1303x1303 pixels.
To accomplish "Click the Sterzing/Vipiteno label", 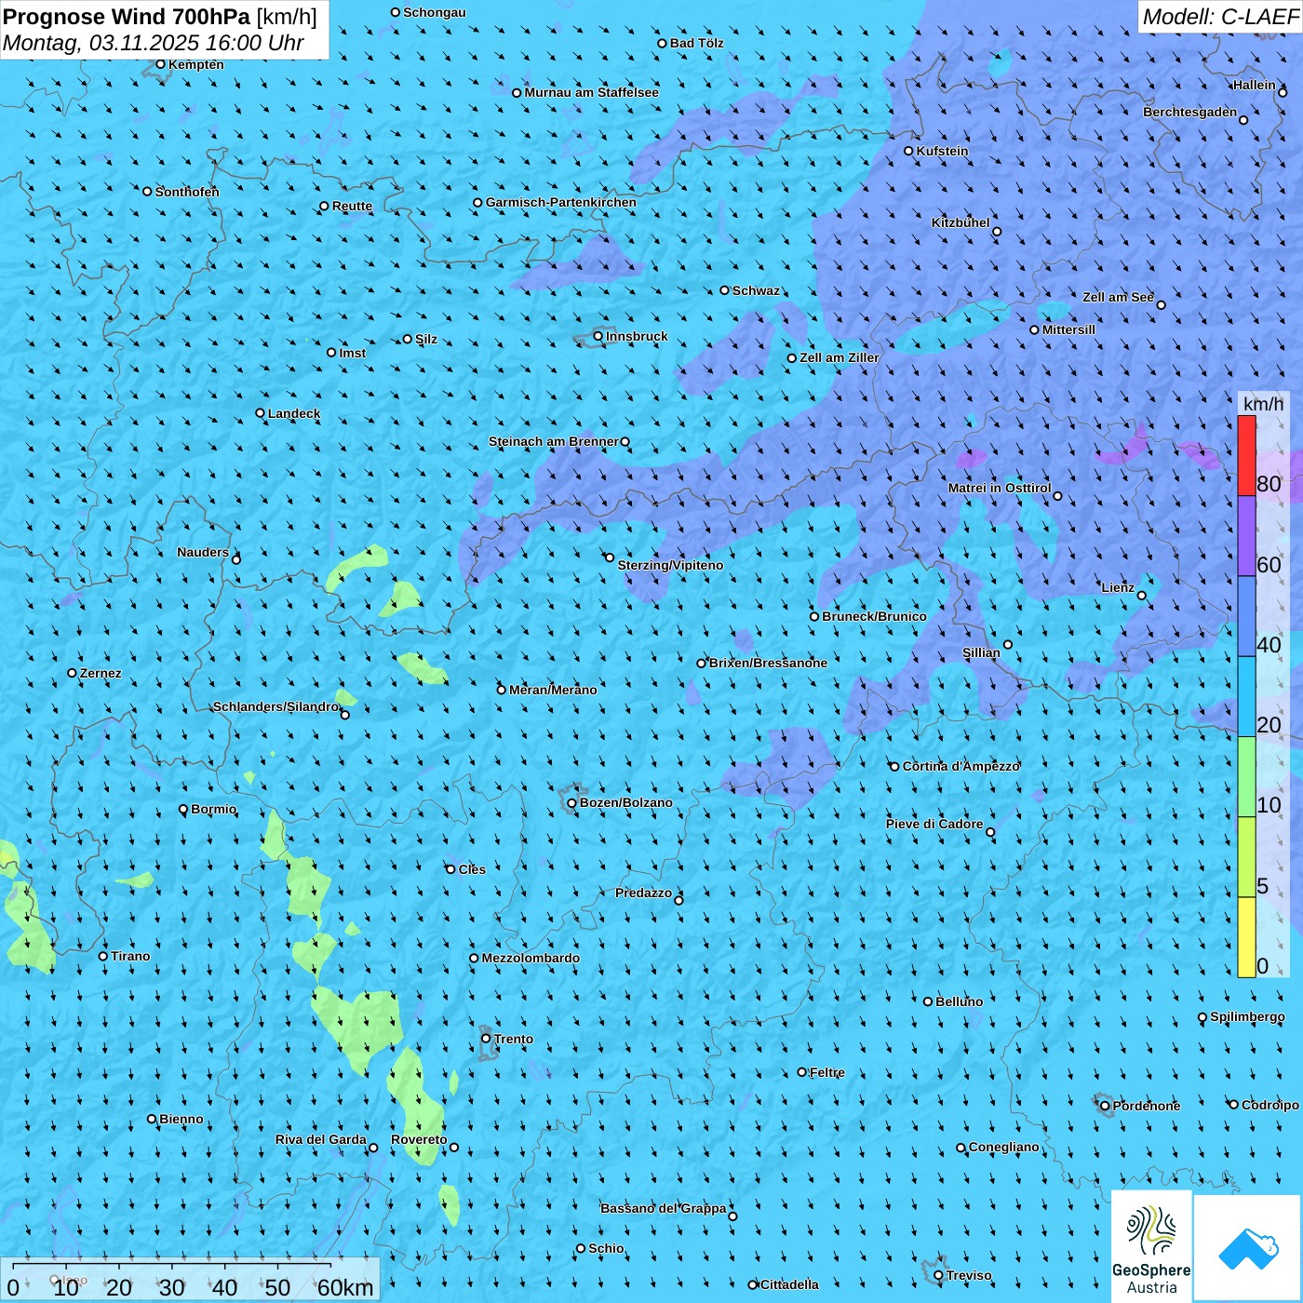I will coord(670,565).
